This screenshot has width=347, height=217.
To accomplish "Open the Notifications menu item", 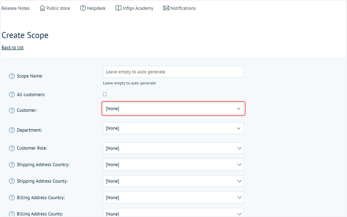I will (x=180, y=8).
